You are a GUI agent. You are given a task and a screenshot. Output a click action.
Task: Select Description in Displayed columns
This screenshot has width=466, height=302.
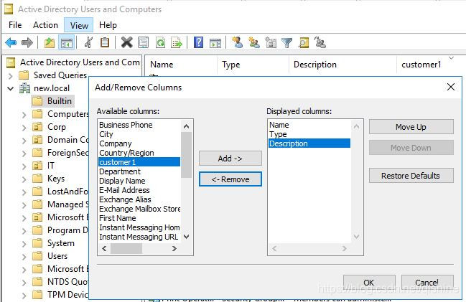(309, 143)
